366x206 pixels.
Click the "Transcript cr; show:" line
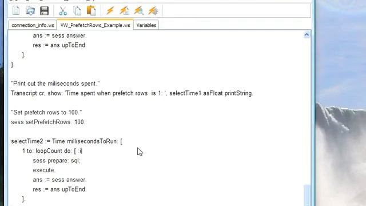(x=132, y=93)
